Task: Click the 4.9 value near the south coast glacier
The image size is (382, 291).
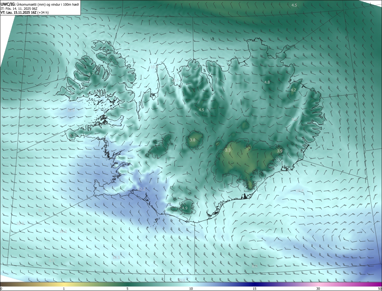Action: coord(185,208)
